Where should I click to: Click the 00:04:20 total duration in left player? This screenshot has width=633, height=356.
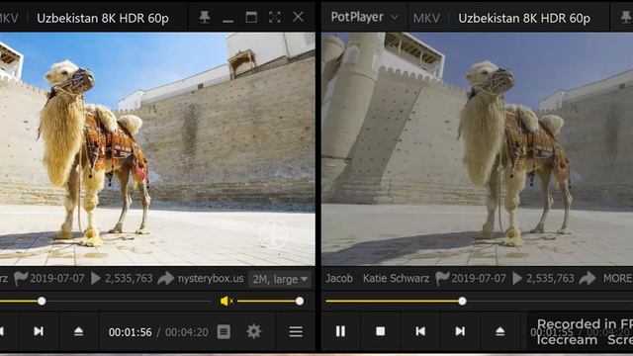pos(187,332)
